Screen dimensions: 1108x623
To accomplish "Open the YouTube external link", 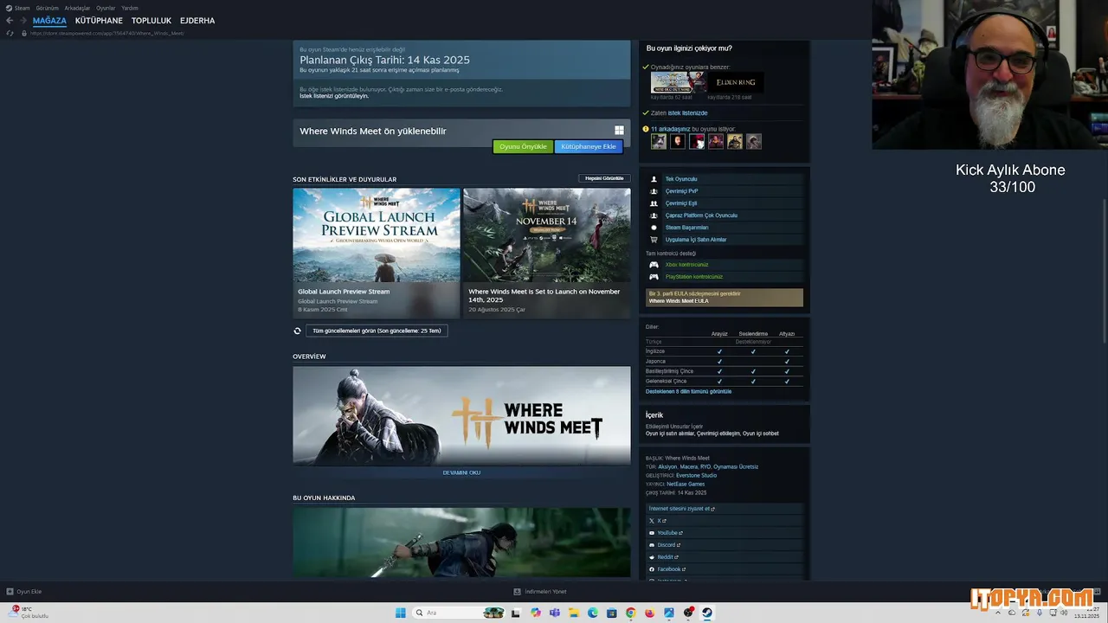I will (669, 533).
